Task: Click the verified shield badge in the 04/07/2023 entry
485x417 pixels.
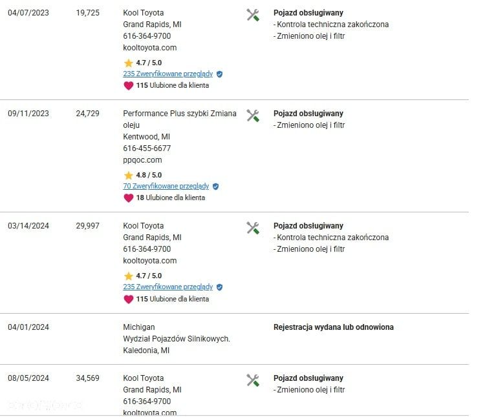Action: pyautogui.click(x=220, y=74)
